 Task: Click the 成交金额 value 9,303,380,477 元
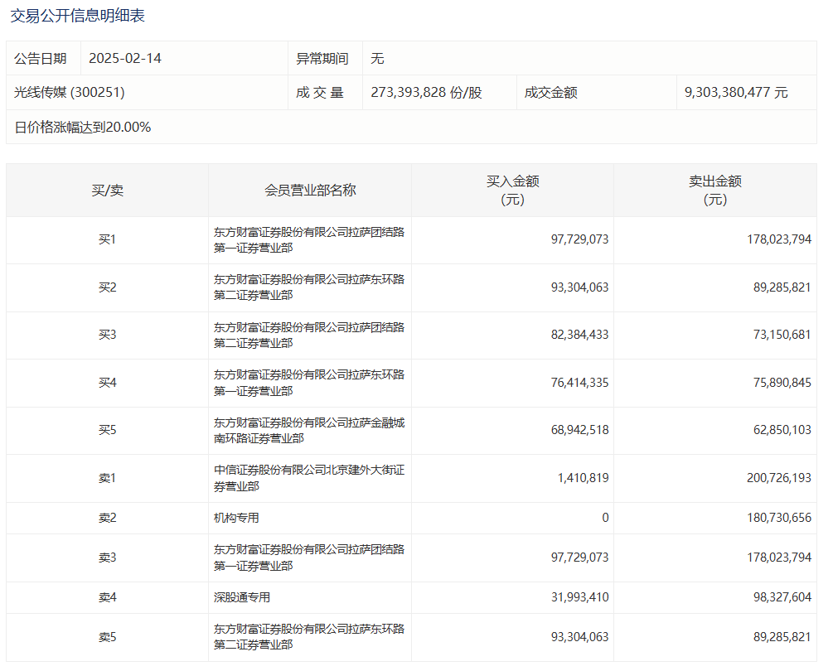(x=736, y=93)
